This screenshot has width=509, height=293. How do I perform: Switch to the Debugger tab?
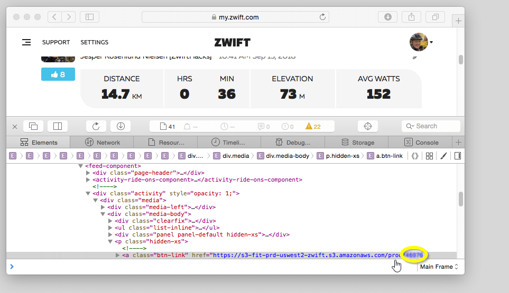[293, 143]
